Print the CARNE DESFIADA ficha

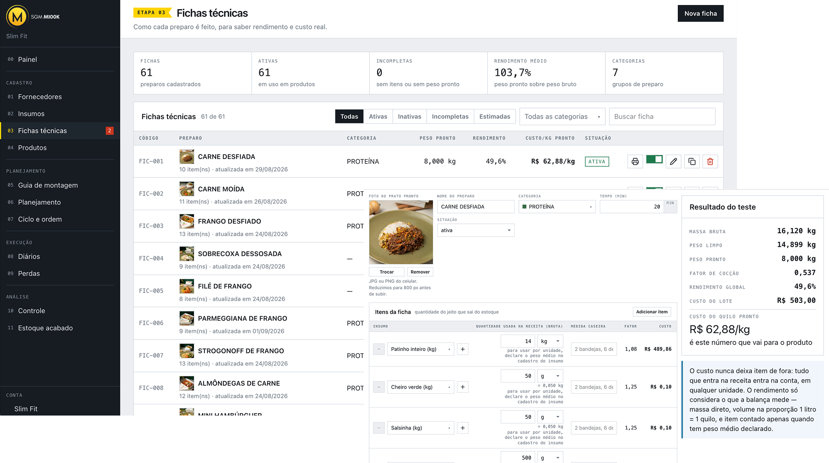click(x=635, y=161)
